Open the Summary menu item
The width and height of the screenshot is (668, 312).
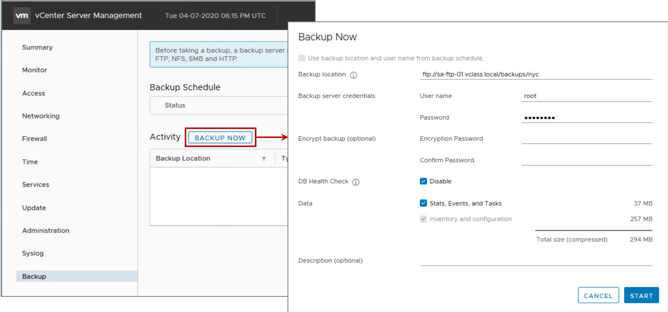(37, 47)
